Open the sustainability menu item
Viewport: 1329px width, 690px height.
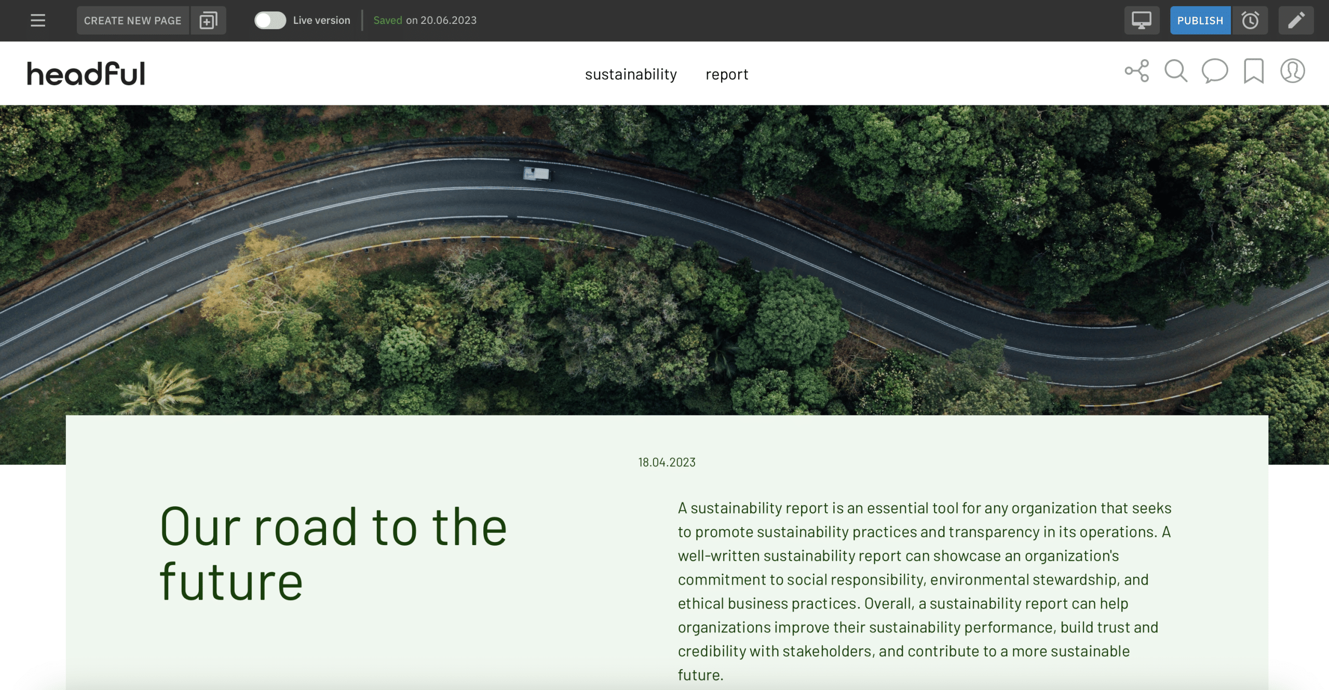pos(631,74)
